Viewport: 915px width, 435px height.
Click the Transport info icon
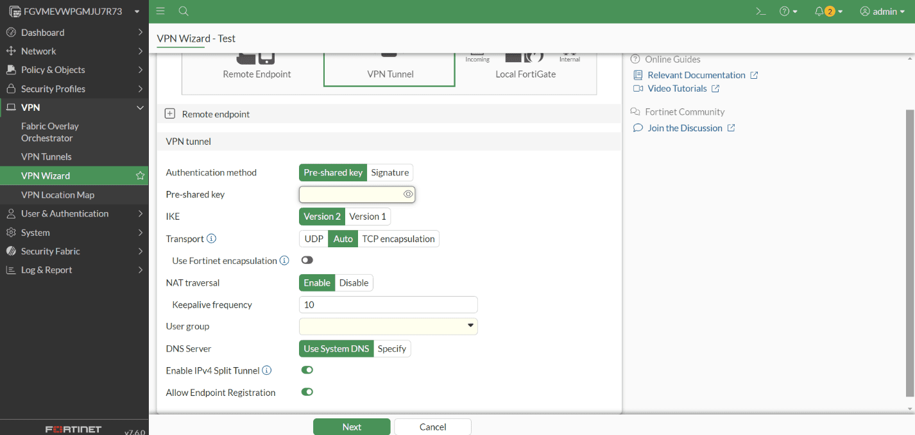click(211, 238)
